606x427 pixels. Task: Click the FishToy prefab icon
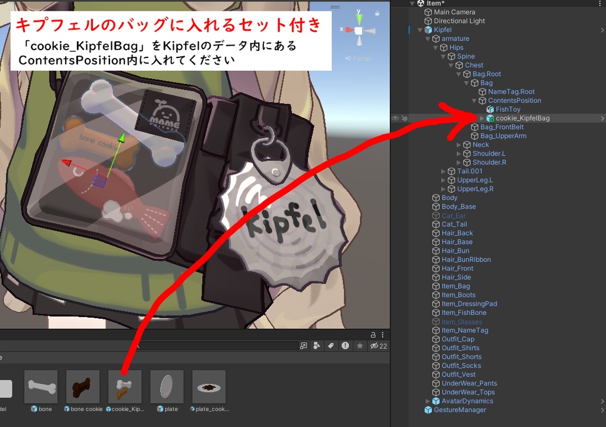click(490, 109)
